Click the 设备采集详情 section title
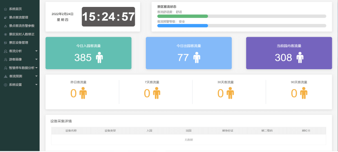Image resolution: width=338 pixels, height=152 pixels. pos(61,121)
